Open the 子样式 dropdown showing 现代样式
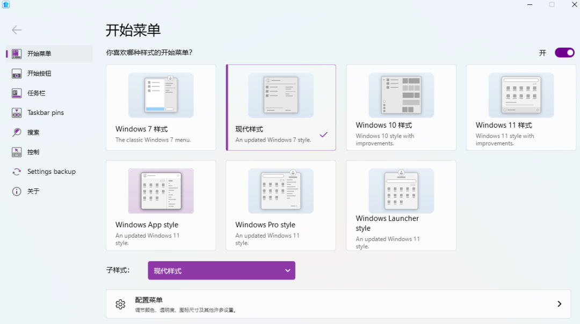 [222, 270]
